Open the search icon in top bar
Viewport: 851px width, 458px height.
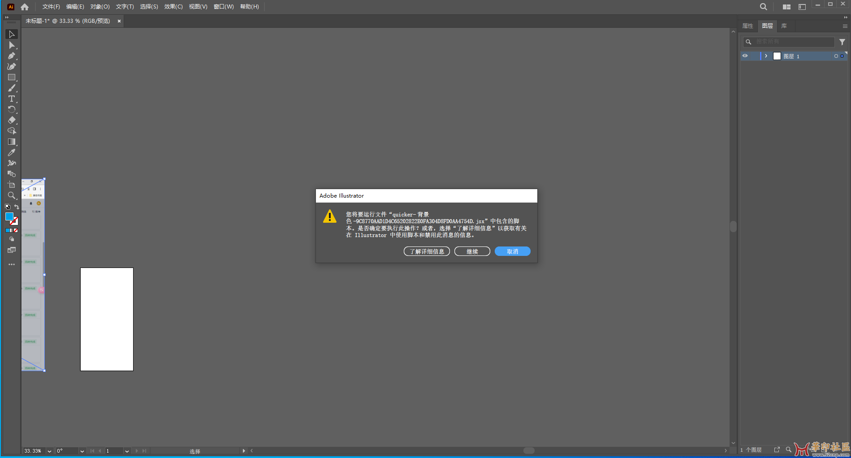(x=764, y=7)
